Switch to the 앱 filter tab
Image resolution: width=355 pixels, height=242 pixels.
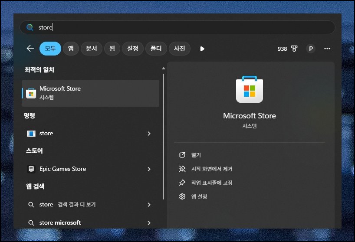[71, 49]
